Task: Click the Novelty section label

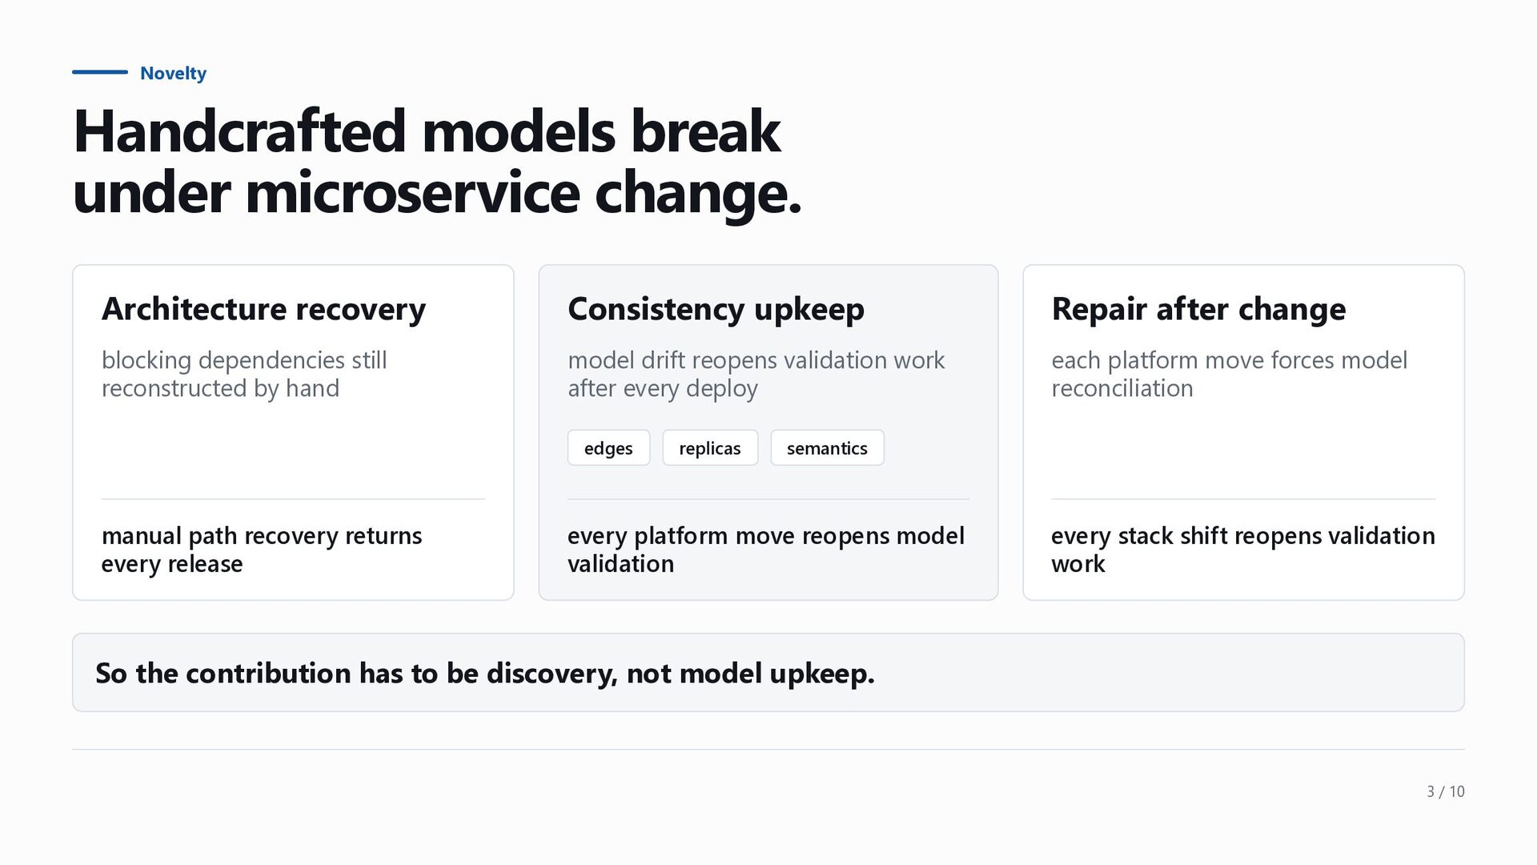Action: click(173, 73)
